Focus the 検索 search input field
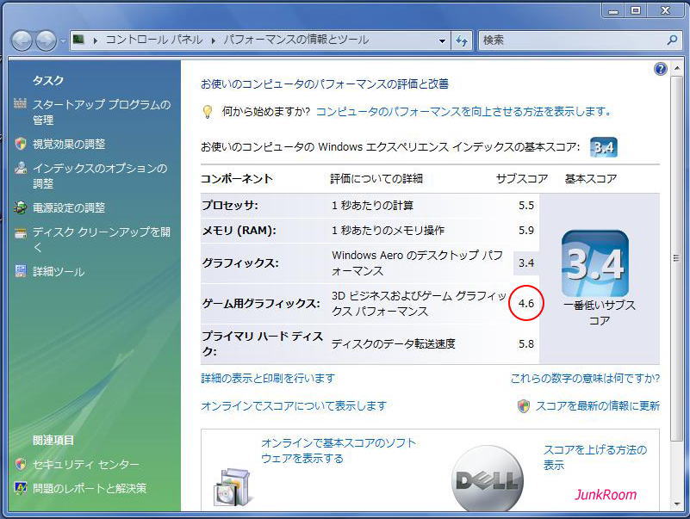 click(x=572, y=40)
